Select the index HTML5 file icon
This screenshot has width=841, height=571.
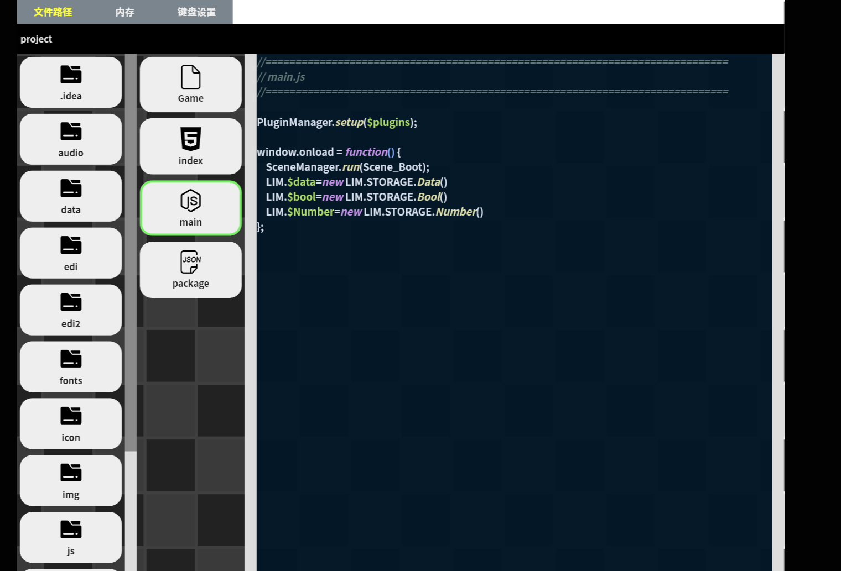pos(191,139)
